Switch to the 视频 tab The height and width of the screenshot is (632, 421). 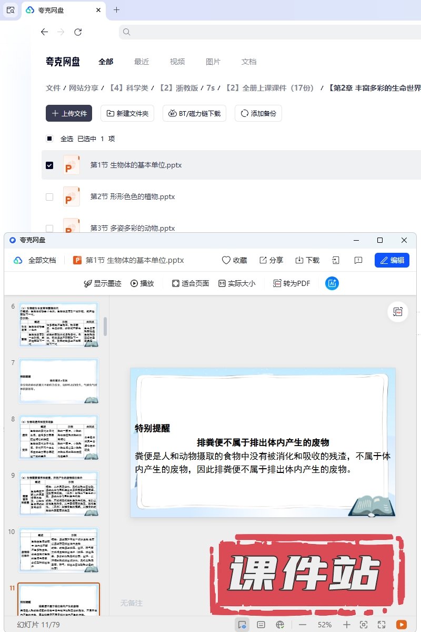pyautogui.click(x=177, y=62)
